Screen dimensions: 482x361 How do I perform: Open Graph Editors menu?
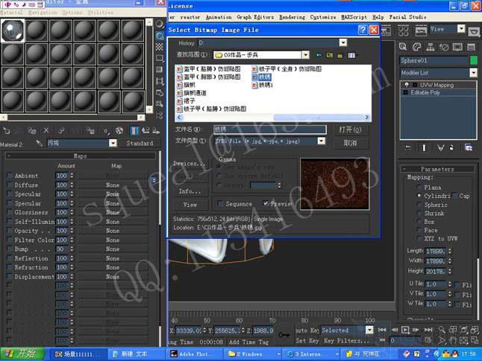coord(255,17)
